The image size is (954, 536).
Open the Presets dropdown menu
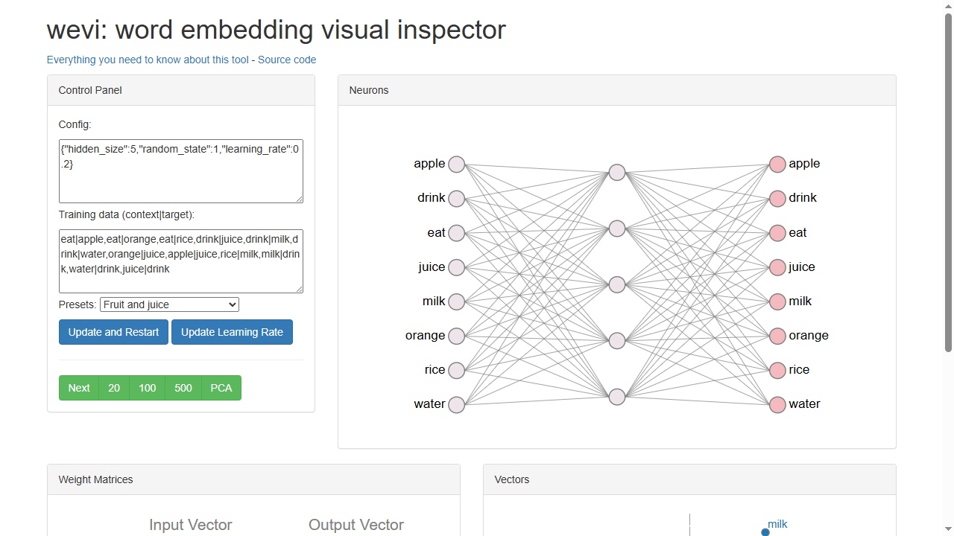[x=169, y=304]
